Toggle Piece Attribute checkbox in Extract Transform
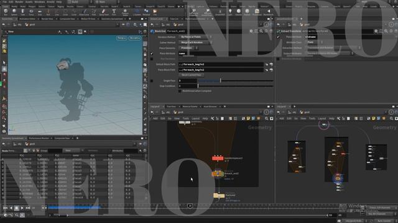398x223 pixels. tap(278, 37)
